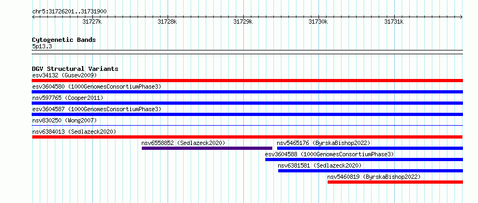Select the blue nsv6381581 variant bar
Screen dimensions: 478x203
point(371,171)
